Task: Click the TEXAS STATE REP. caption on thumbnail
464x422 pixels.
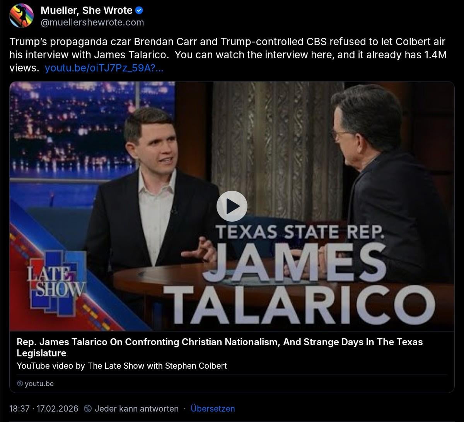Action: point(300,232)
